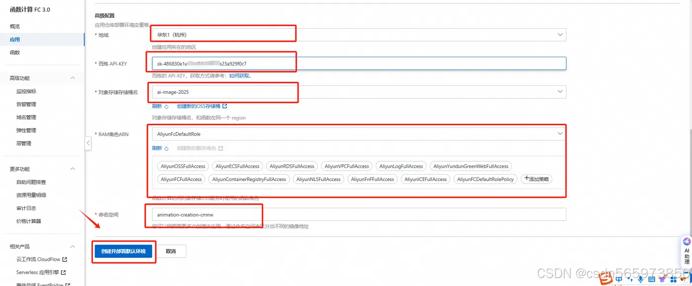Image resolution: width=692 pixels, height=286 pixels.
Task: Click the IME microphone voice input icon
Action: click(x=641, y=280)
